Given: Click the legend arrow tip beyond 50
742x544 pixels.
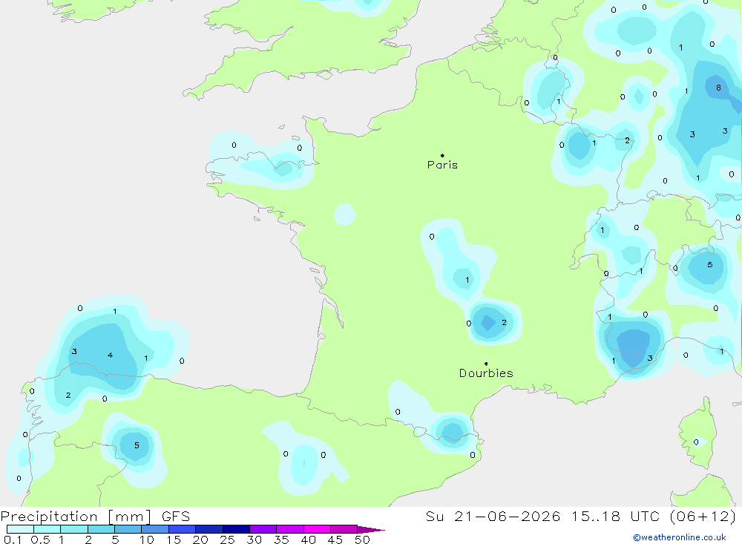Looking at the screenshot, I should (x=372, y=530).
